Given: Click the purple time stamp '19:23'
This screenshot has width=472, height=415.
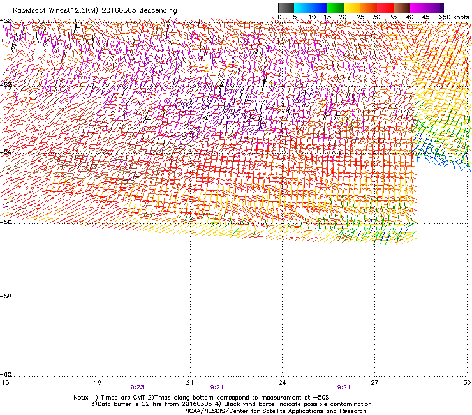Looking at the screenshot, I should (x=135, y=388).
